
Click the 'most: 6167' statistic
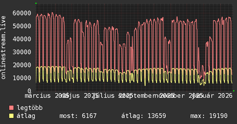(x=78, y=116)
